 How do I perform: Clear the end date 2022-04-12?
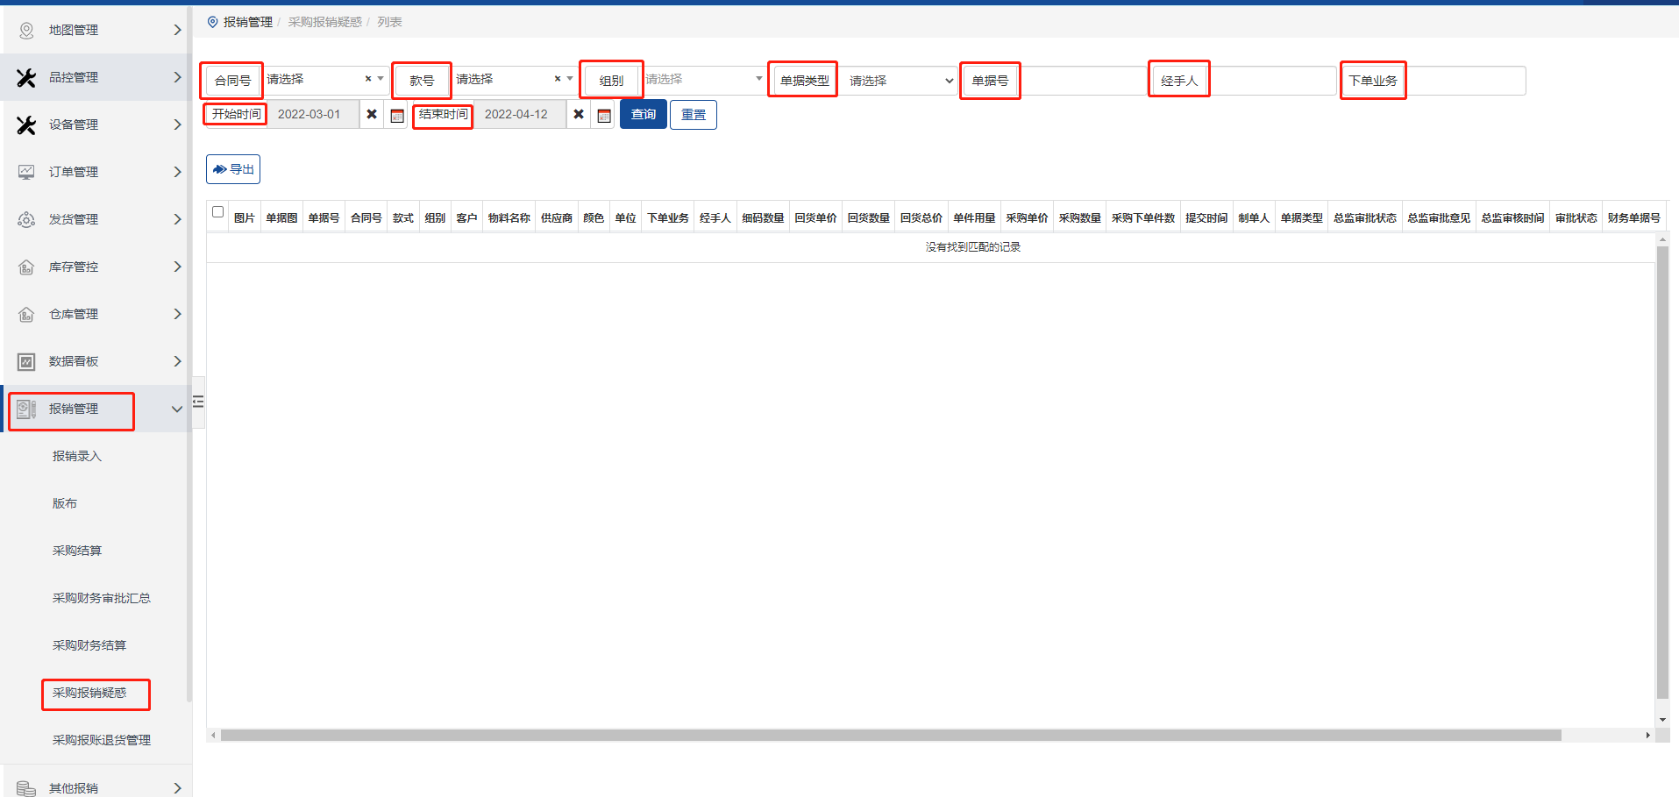point(579,115)
